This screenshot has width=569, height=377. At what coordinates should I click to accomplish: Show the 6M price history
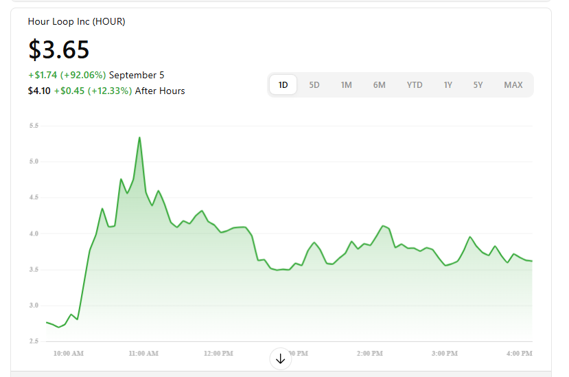point(380,85)
